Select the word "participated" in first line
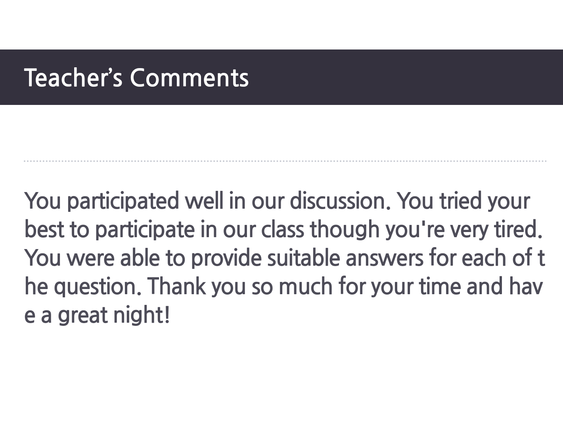Viewport: 563px width, 430px height. (123, 201)
